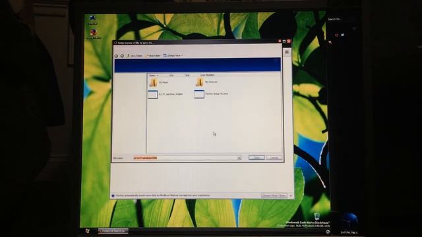Go back with the dialog's back arrow

pos(116,56)
